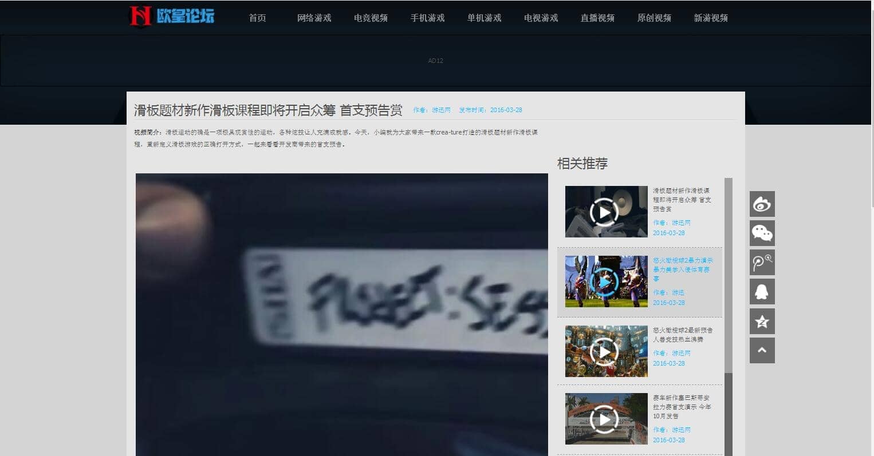
Task: Click the main video player frame
Action: [342, 315]
